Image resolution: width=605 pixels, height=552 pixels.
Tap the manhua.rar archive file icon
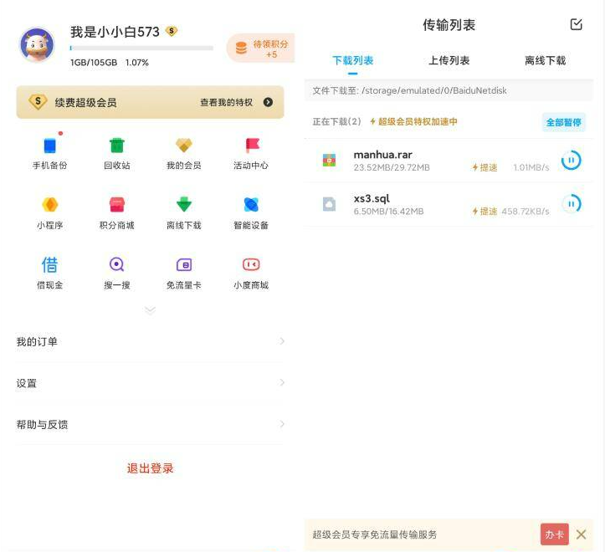coord(329,160)
